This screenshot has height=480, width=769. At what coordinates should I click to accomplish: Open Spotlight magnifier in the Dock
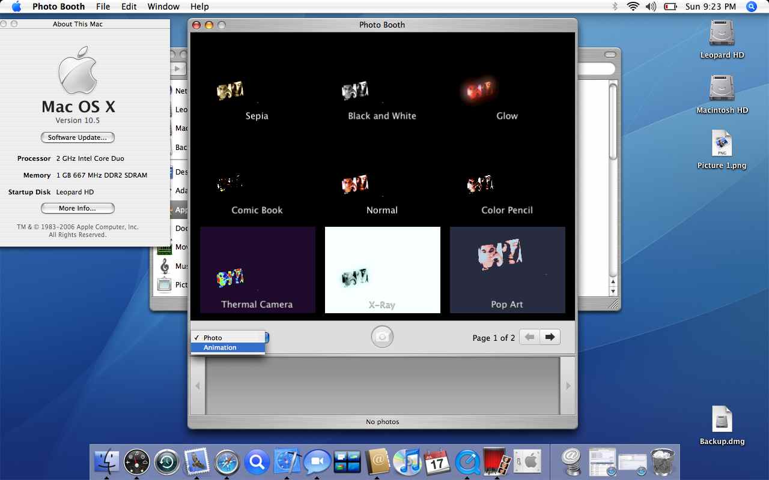click(257, 463)
